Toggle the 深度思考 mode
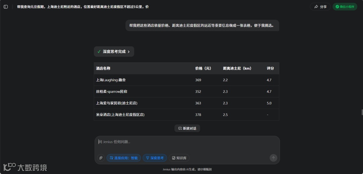The width and height of the screenshot is (363, 174). (155, 158)
